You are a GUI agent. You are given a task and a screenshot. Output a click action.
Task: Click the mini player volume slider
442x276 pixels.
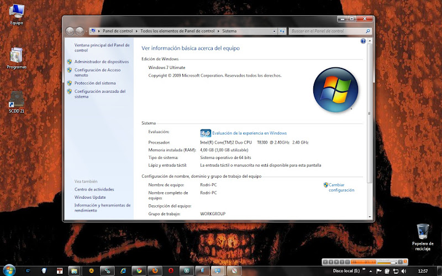pos(387,263)
